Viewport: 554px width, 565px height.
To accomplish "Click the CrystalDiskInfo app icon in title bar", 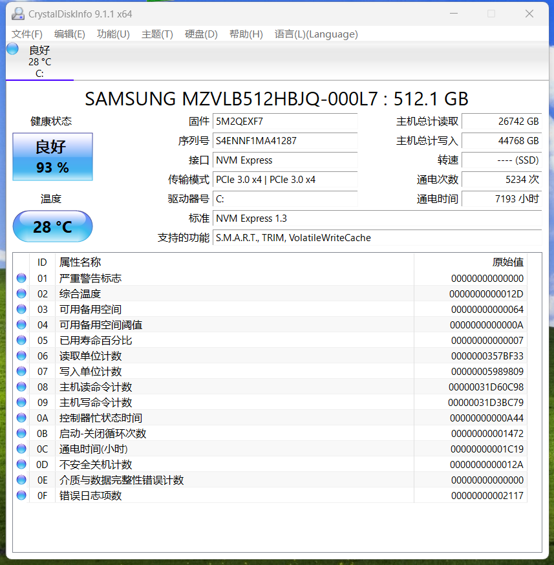I will click(18, 14).
